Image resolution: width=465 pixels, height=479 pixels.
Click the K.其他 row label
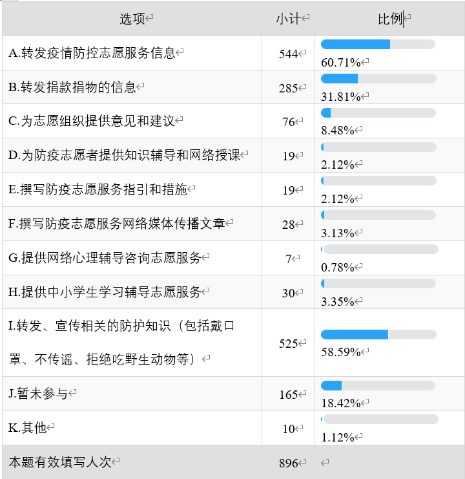coord(27,428)
